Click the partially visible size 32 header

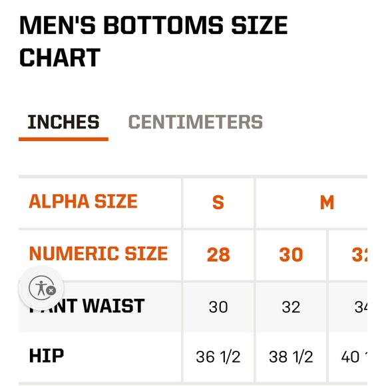coord(359,254)
